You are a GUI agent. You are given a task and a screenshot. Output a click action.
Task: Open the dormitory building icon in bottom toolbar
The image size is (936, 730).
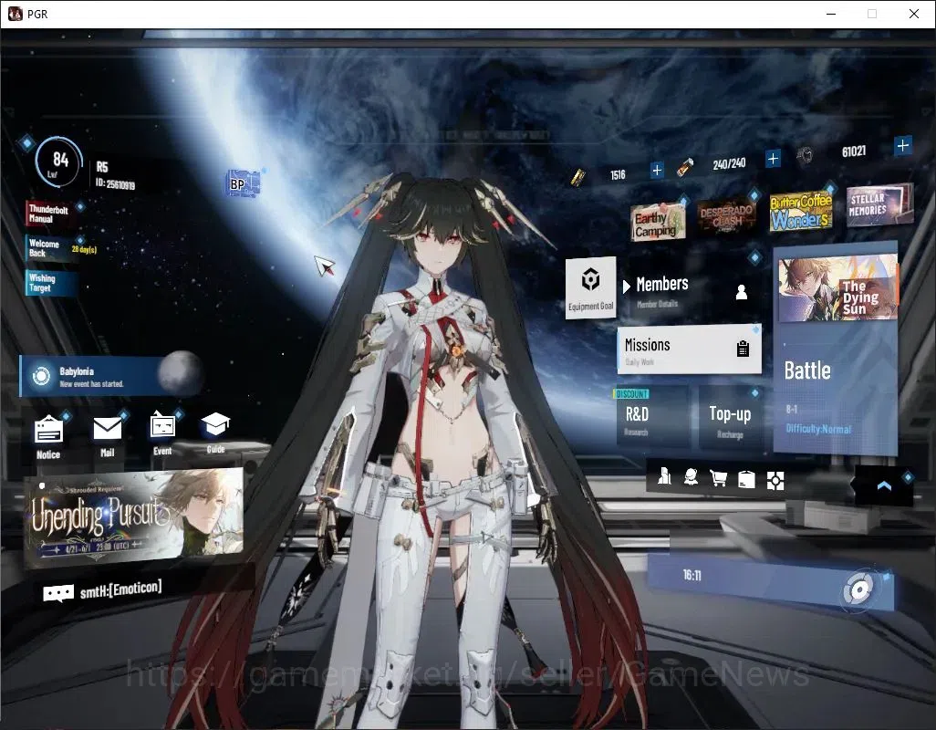[x=664, y=477]
